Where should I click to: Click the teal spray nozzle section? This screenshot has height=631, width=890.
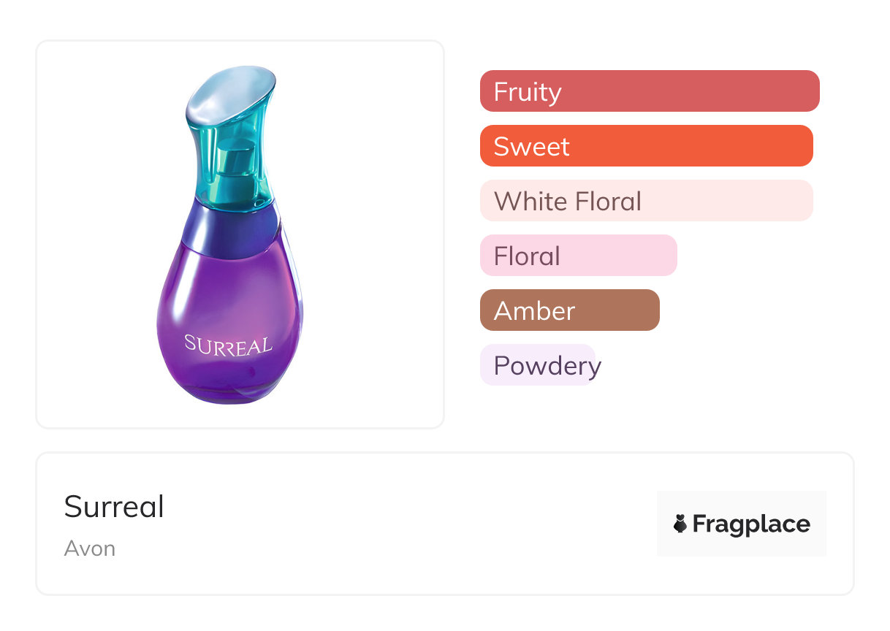(x=235, y=169)
